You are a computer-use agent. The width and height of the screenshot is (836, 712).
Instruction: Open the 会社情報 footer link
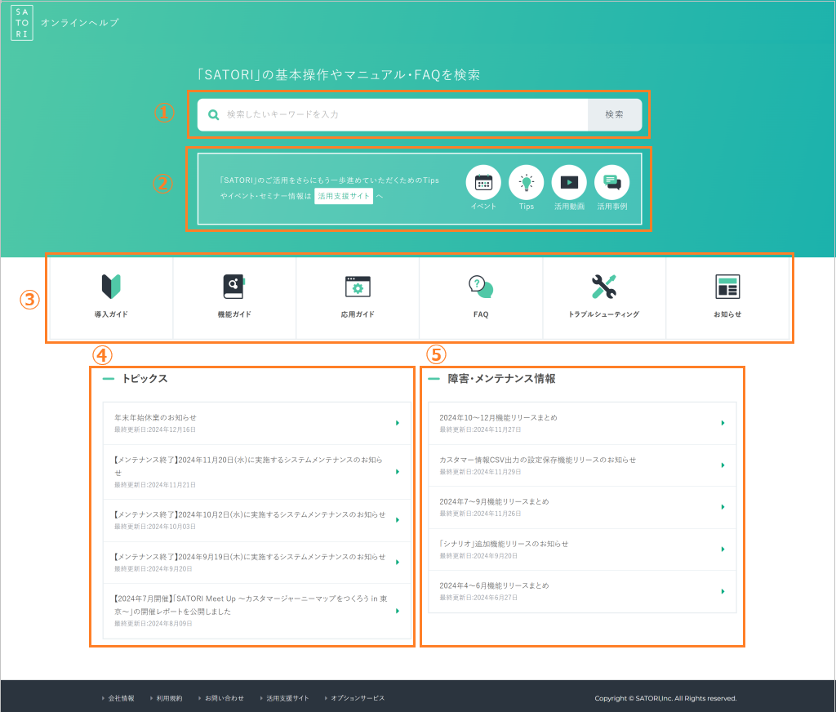[121, 698]
